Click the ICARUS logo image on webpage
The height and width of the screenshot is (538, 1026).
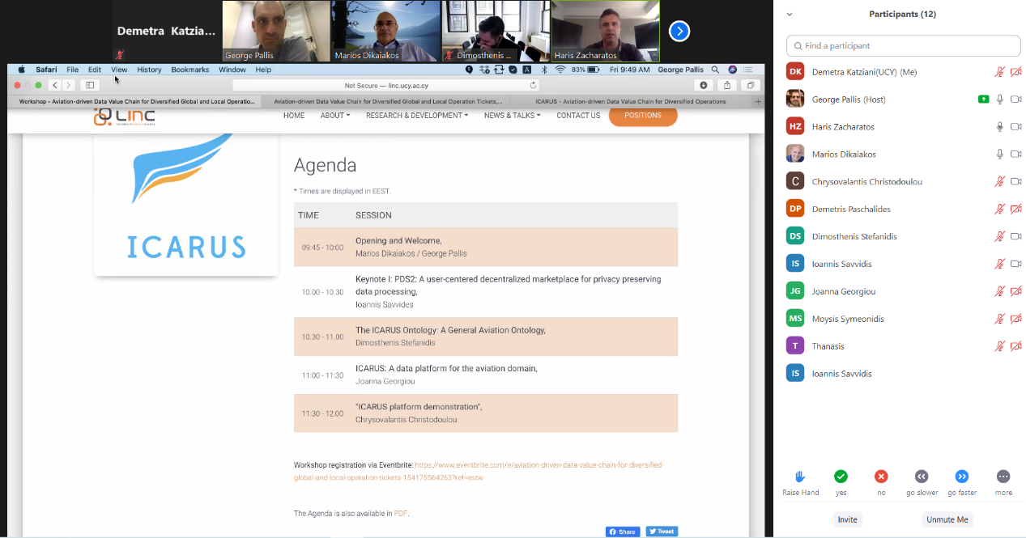pyautogui.click(x=186, y=205)
